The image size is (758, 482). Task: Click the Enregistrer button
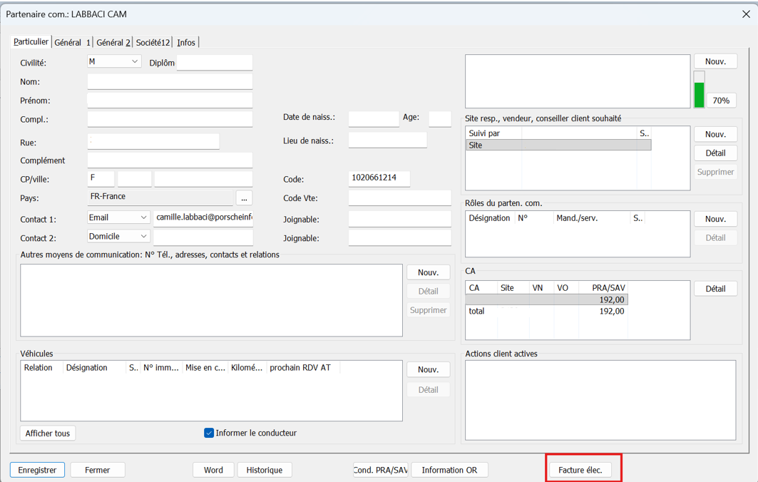37,470
